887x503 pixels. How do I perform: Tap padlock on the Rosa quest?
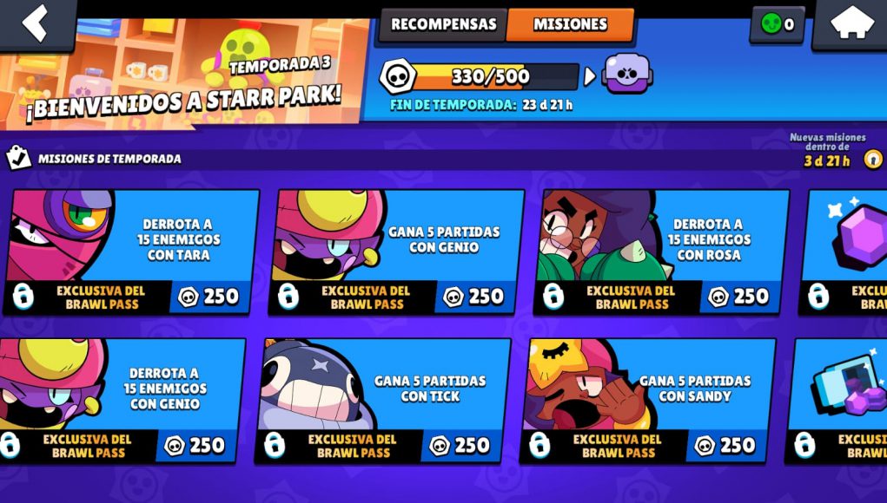553,297
